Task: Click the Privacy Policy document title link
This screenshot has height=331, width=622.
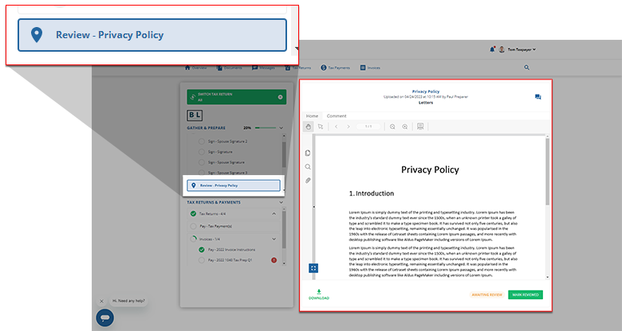Action: point(426,92)
